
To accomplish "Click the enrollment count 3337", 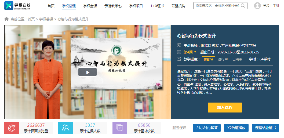I will (x=90, y=125).
